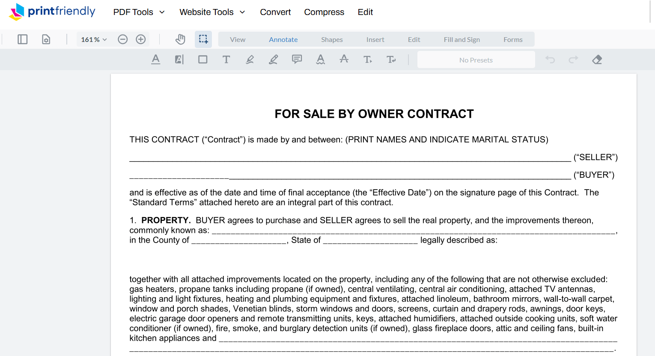Activate the area selection tool
The height and width of the screenshot is (356, 655).
pyautogui.click(x=203, y=39)
